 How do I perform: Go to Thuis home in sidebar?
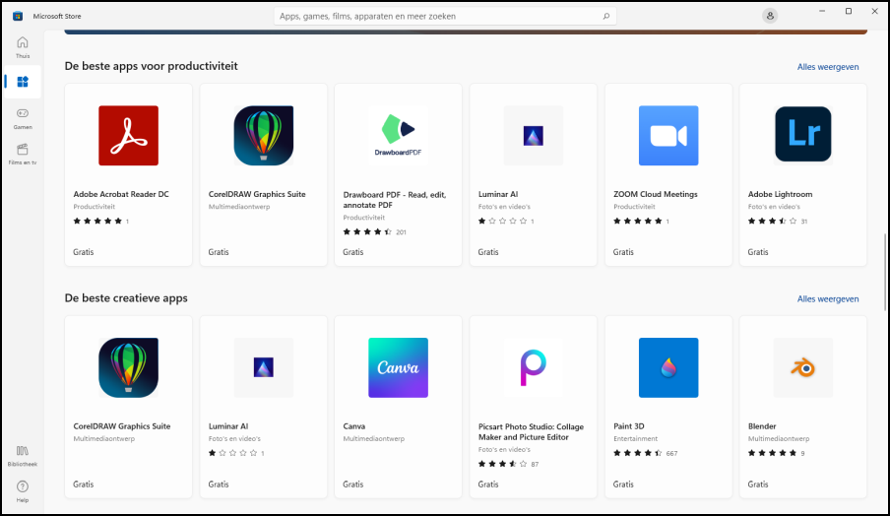[x=22, y=47]
